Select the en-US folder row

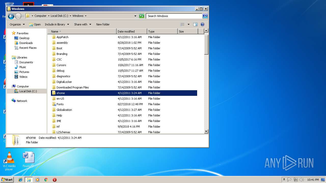124,99
